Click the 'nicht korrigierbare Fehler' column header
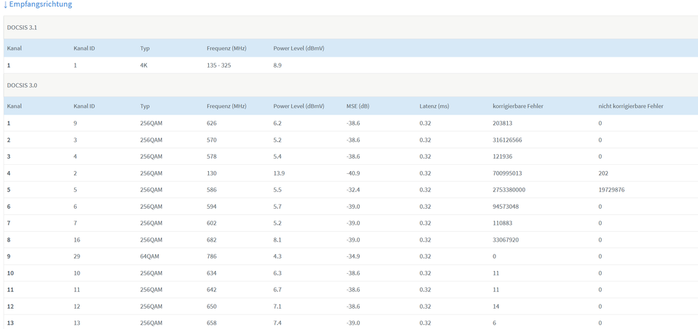 [x=630, y=106]
